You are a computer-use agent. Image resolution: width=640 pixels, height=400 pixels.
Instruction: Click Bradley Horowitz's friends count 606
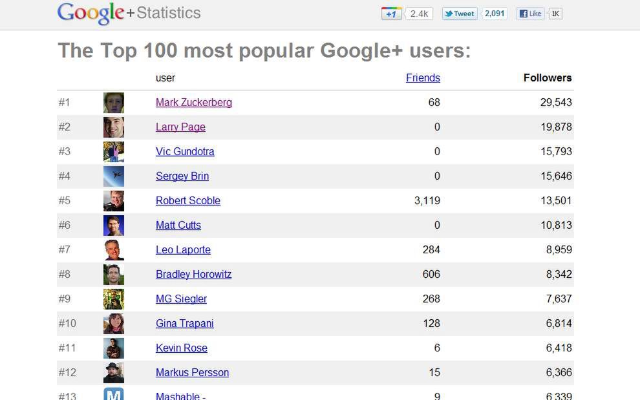tap(431, 274)
